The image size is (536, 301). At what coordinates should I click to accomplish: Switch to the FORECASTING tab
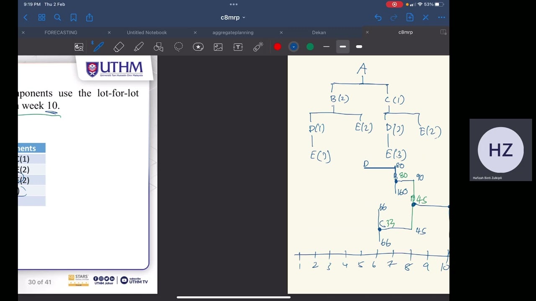[x=61, y=32]
